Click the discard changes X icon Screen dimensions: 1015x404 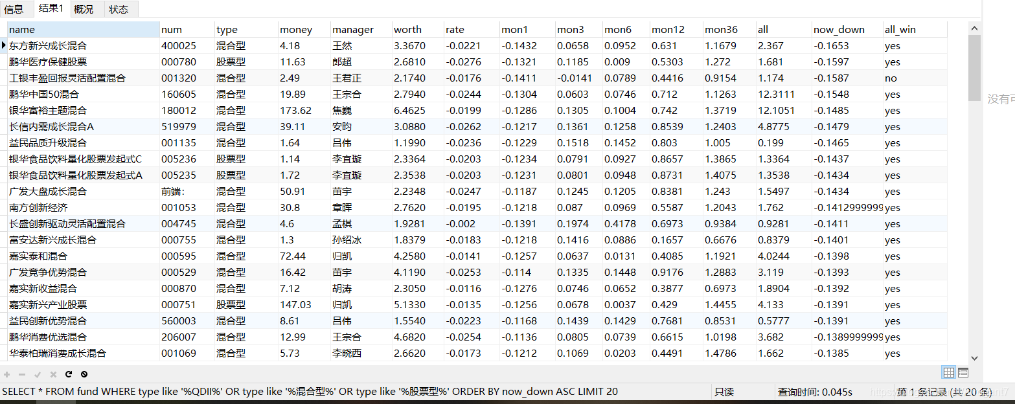coord(53,374)
